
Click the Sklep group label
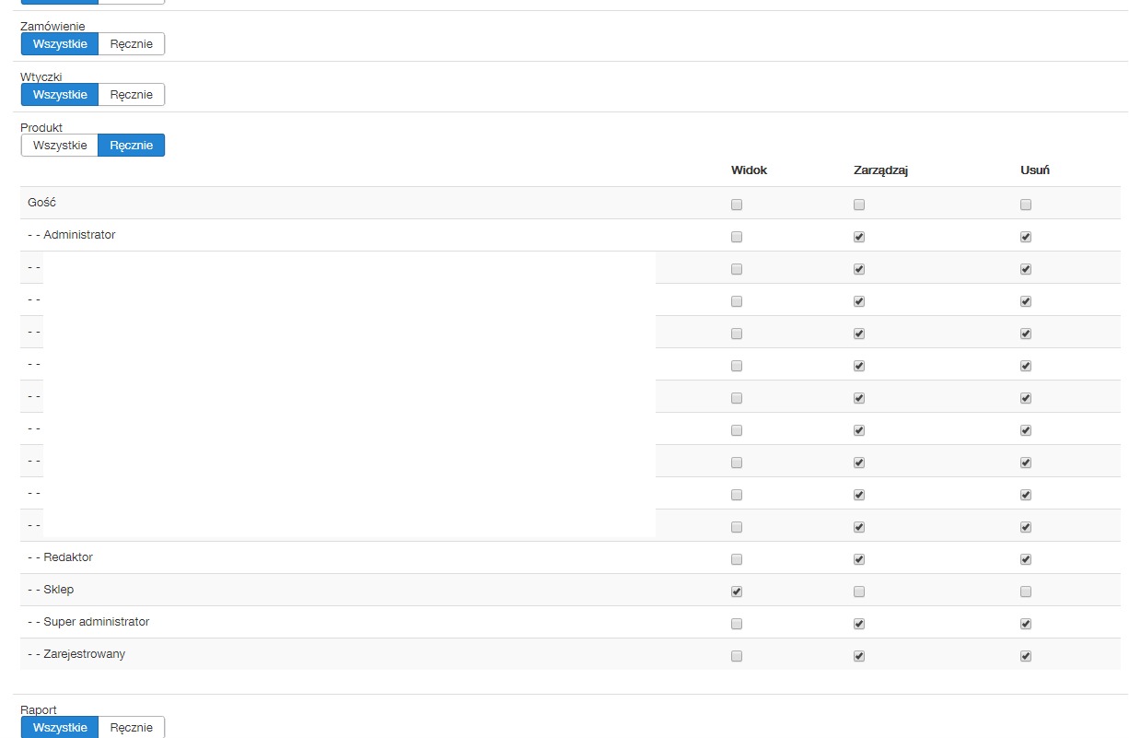59,590
